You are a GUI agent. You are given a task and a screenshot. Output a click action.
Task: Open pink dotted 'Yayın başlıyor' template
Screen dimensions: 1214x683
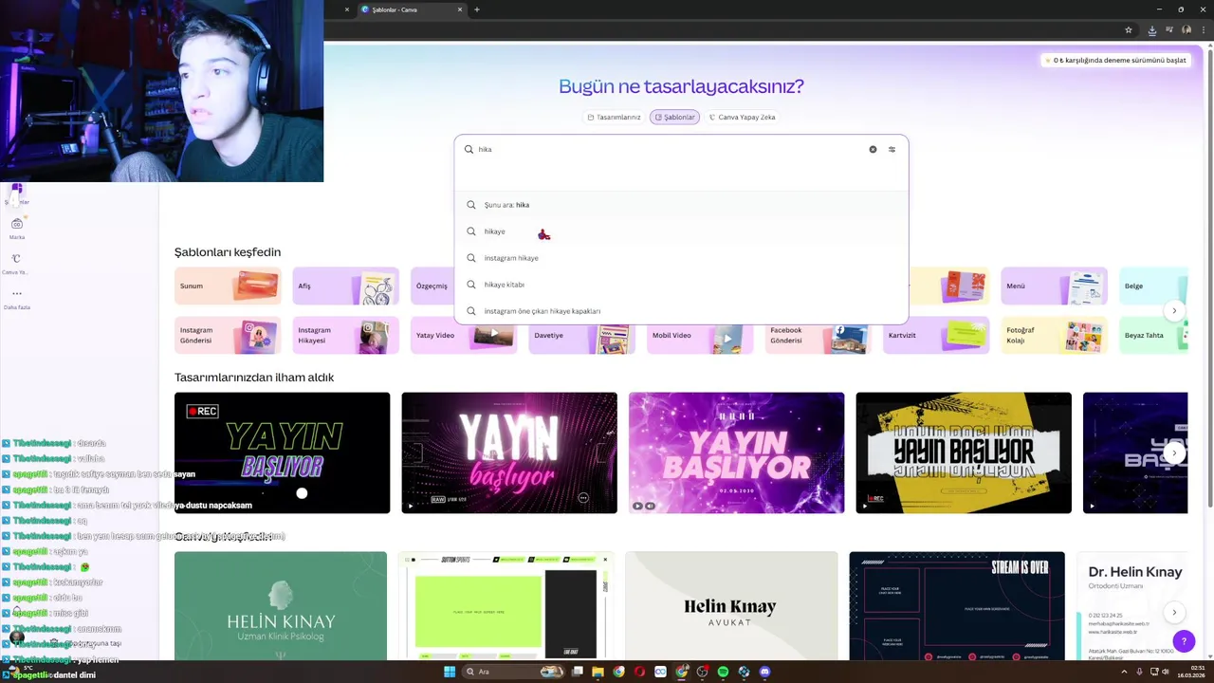coord(509,452)
